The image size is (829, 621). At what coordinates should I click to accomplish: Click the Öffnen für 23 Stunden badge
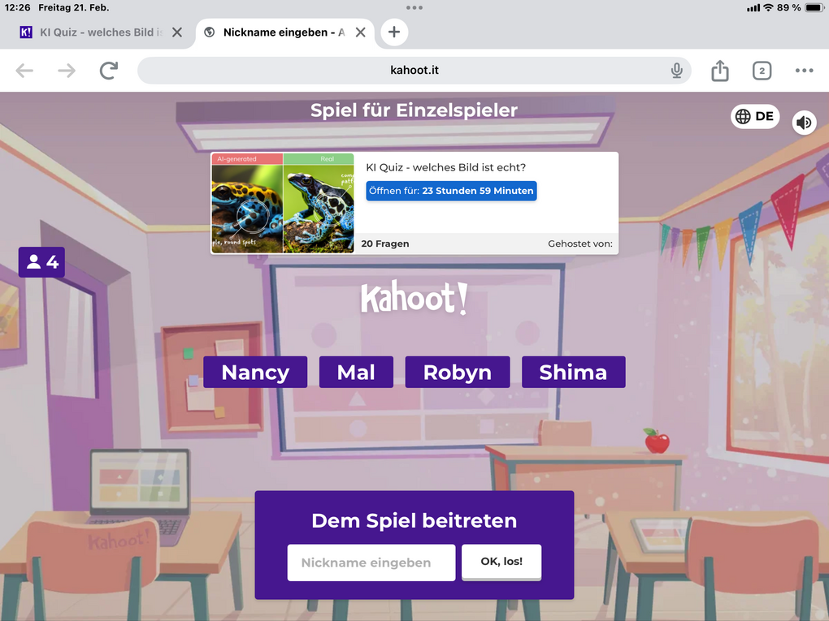tap(451, 191)
